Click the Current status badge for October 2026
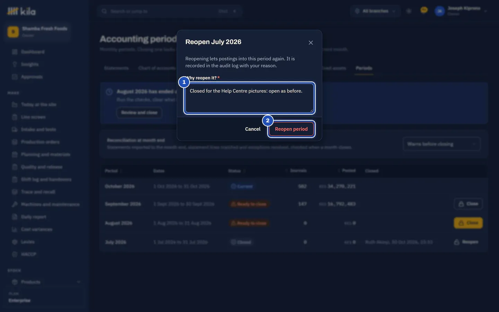The width and height of the screenshot is (499, 312). click(x=242, y=187)
